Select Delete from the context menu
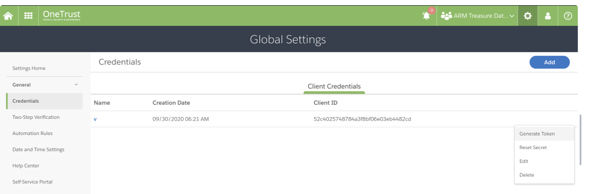The height and width of the screenshot is (194, 591). 526,175
